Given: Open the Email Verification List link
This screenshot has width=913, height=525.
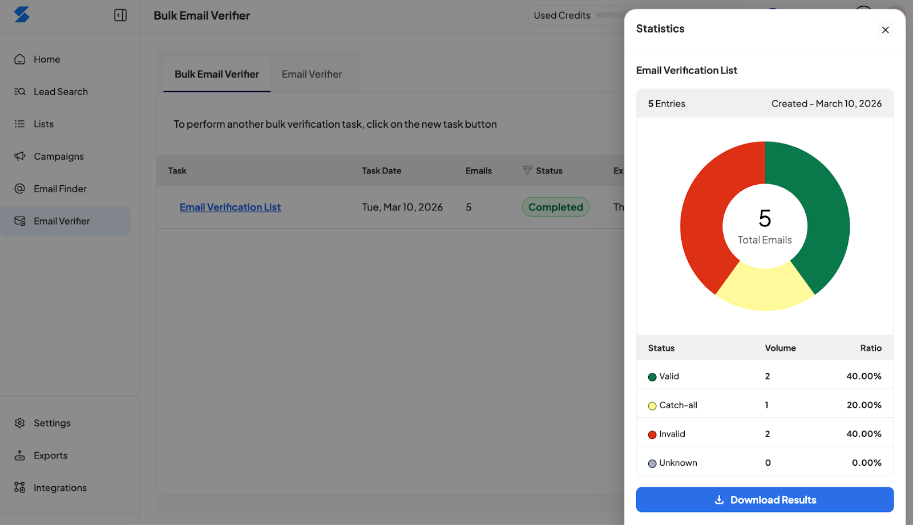Looking at the screenshot, I should pos(230,207).
